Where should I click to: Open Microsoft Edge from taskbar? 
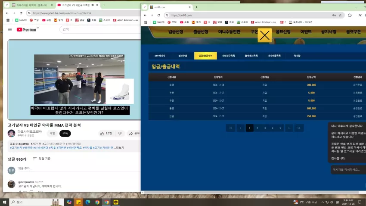point(88,202)
